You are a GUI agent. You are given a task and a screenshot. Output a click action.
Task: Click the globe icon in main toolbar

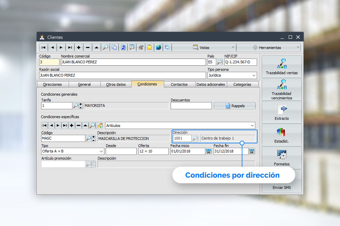pos(158,47)
